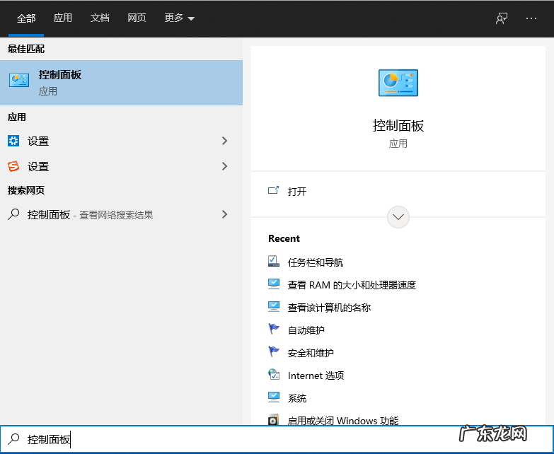554x454 pixels.
Task: Click inside the 控制面板 search box
Action: coord(277,439)
